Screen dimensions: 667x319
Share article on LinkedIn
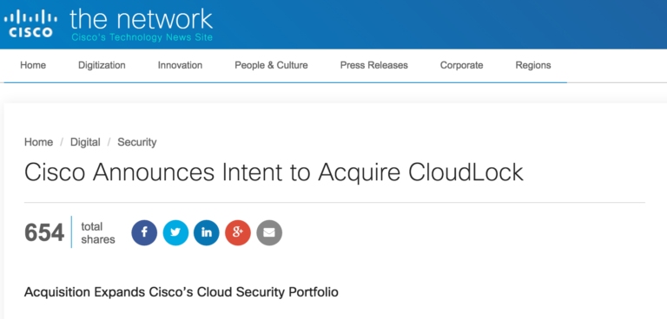(x=207, y=233)
